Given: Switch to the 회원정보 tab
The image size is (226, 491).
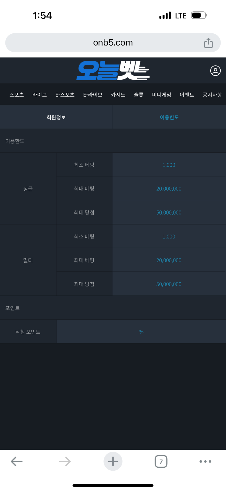Looking at the screenshot, I should pos(56,117).
